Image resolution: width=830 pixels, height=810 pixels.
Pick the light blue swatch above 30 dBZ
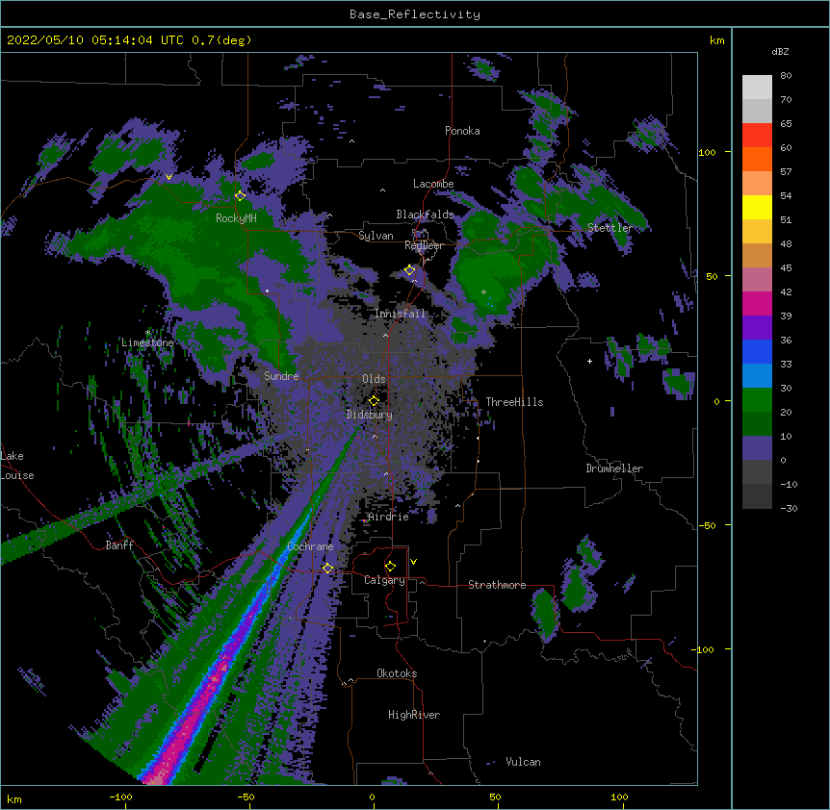(757, 375)
